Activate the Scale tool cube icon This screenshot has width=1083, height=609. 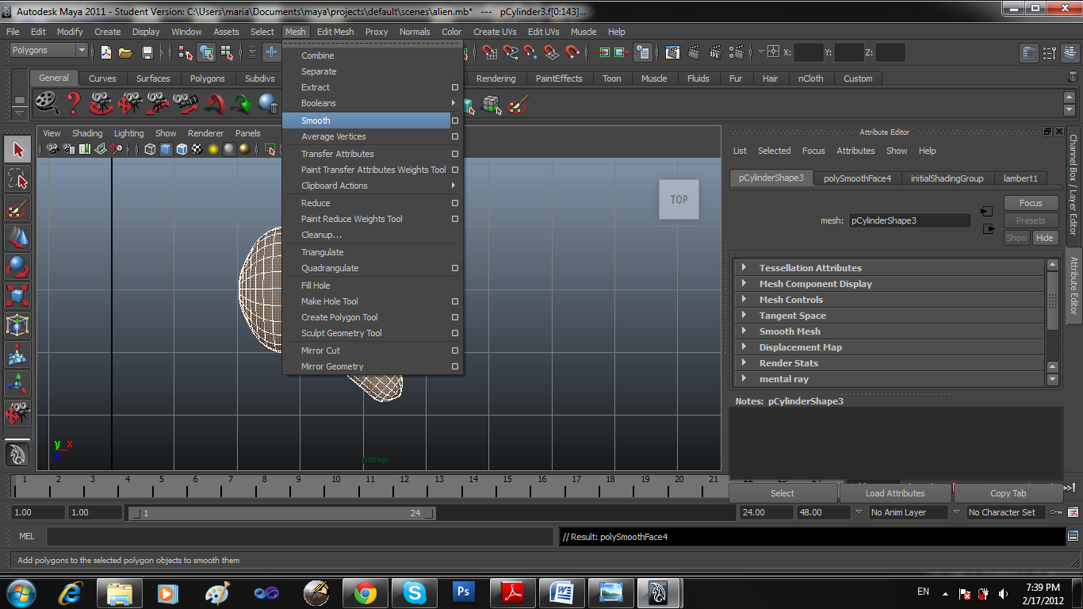click(x=17, y=297)
